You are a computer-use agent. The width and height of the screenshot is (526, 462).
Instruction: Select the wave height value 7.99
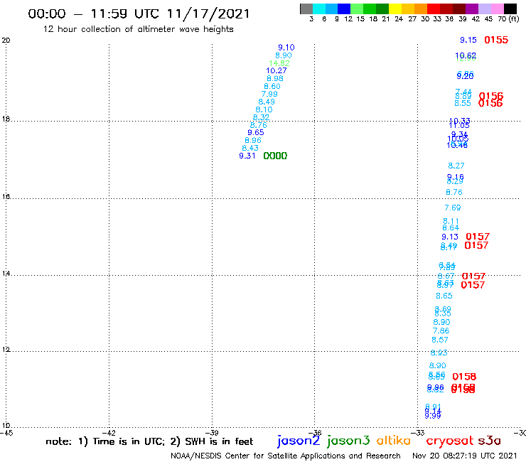tap(269, 94)
